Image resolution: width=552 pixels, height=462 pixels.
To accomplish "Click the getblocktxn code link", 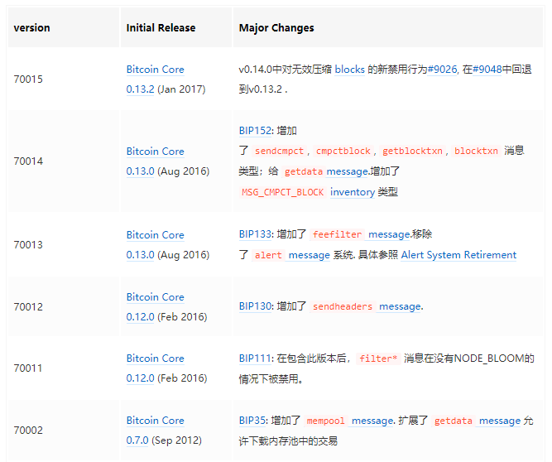I will click(412, 151).
